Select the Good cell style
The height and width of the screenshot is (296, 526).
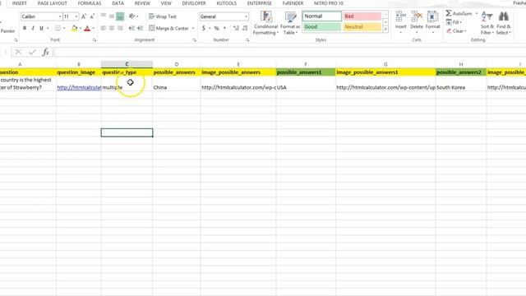pyautogui.click(x=322, y=27)
